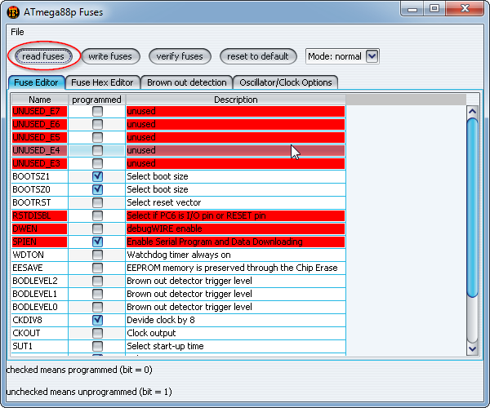The height and width of the screenshot is (408, 490).
Task: Select the CKOUT name cell
Action: coord(40,333)
